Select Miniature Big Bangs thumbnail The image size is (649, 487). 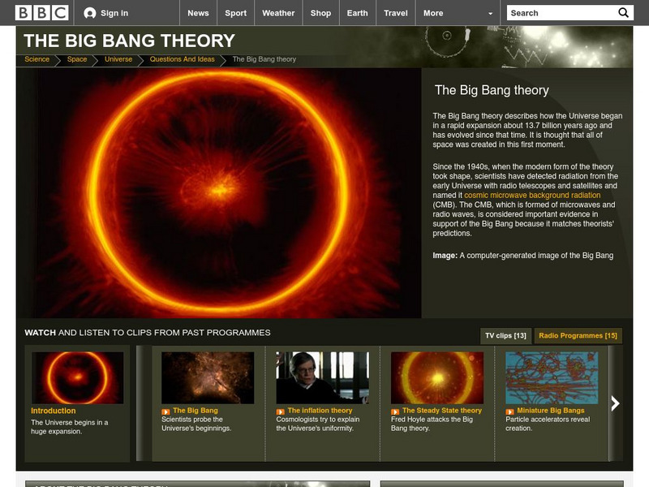(552, 377)
